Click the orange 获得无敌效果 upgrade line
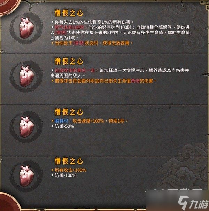 [x=92, y=43]
